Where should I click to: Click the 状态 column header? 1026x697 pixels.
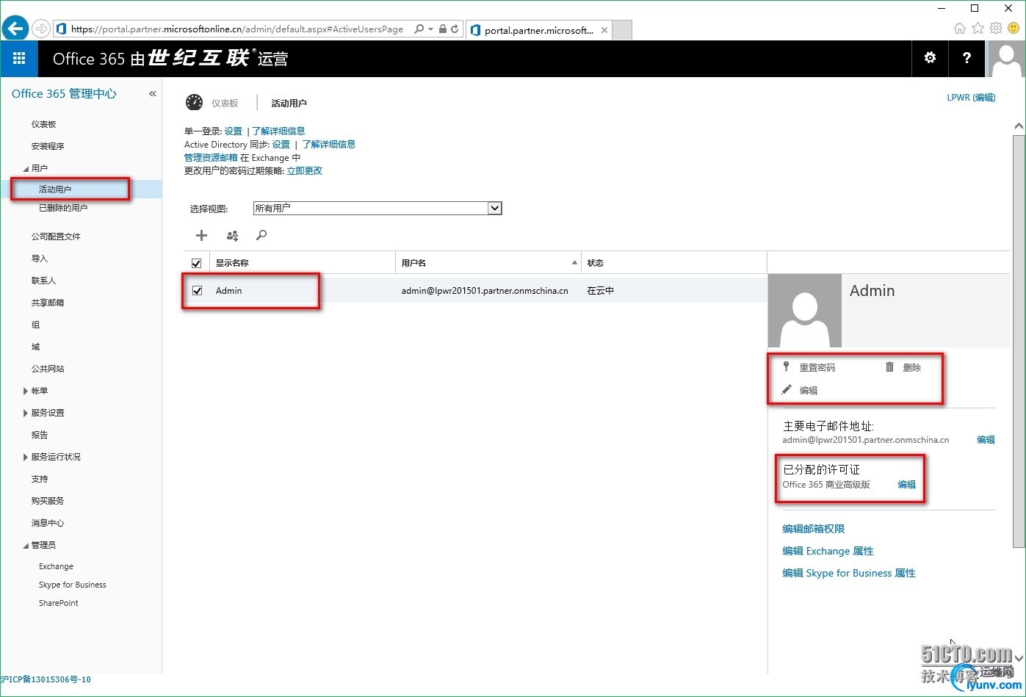coord(596,263)
